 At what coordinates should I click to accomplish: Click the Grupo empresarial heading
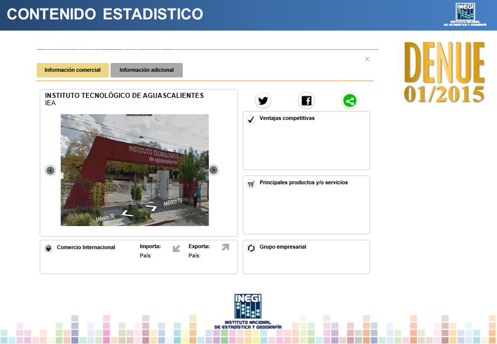283,247
